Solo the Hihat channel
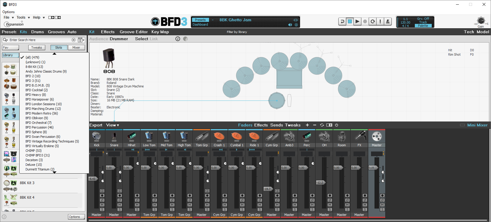 (x=137, y=209)
